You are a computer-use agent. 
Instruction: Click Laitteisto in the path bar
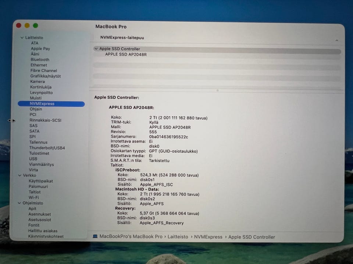(178, 237)
